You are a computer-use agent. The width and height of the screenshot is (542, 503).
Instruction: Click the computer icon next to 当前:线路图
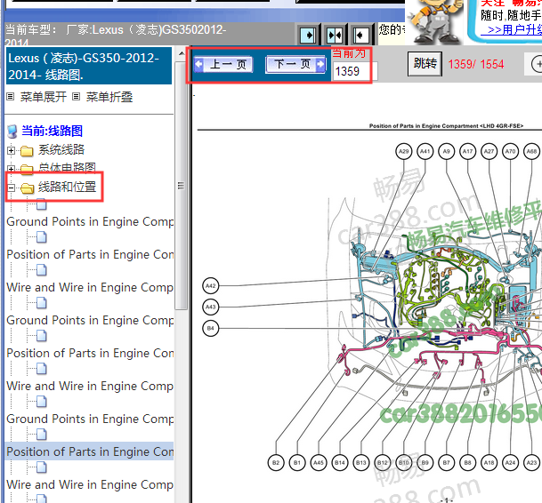tap(12, 132)
